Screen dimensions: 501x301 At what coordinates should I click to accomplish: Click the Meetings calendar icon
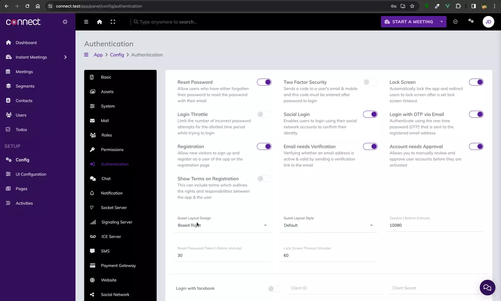(x=8, y=71)
